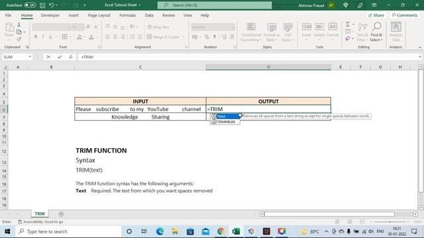Select the TRIM sheet tab
Screen dimensions: 424x238
[40, 214]
